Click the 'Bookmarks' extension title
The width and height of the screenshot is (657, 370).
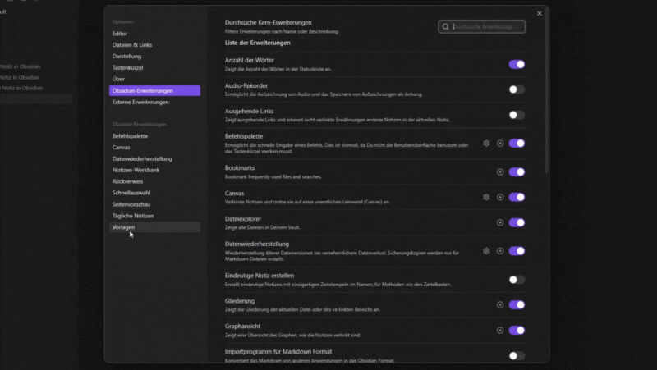(240, 168)
